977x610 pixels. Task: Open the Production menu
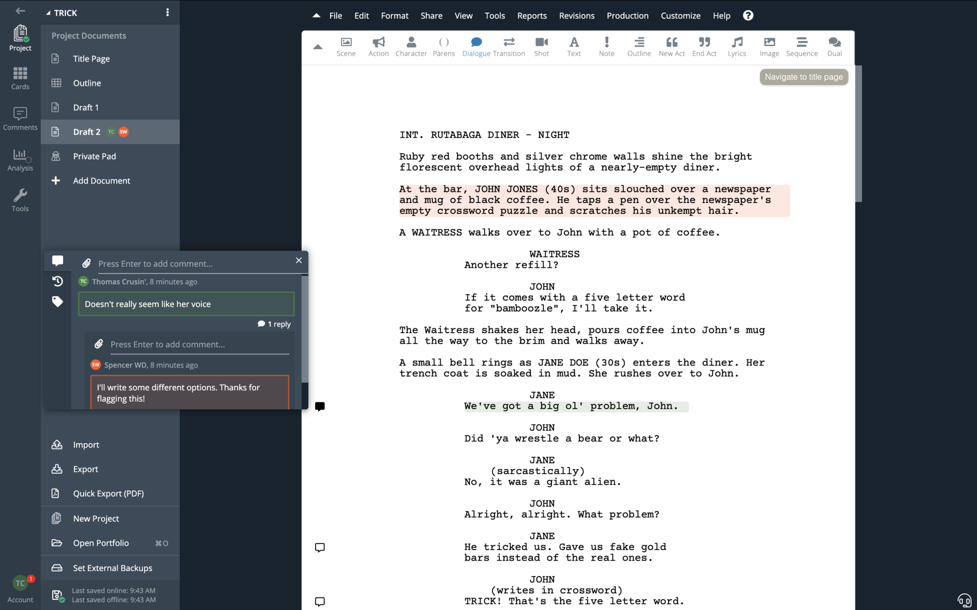(627, 16)
